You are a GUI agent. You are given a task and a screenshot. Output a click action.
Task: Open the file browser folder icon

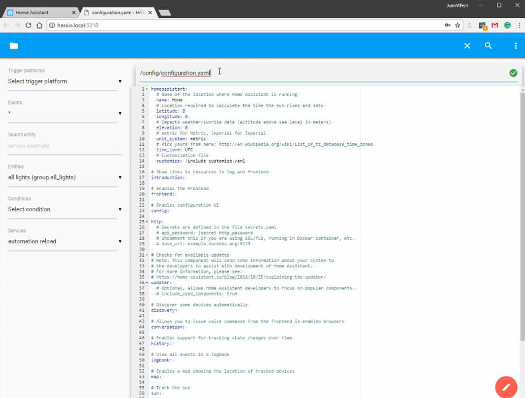(14, 46)
